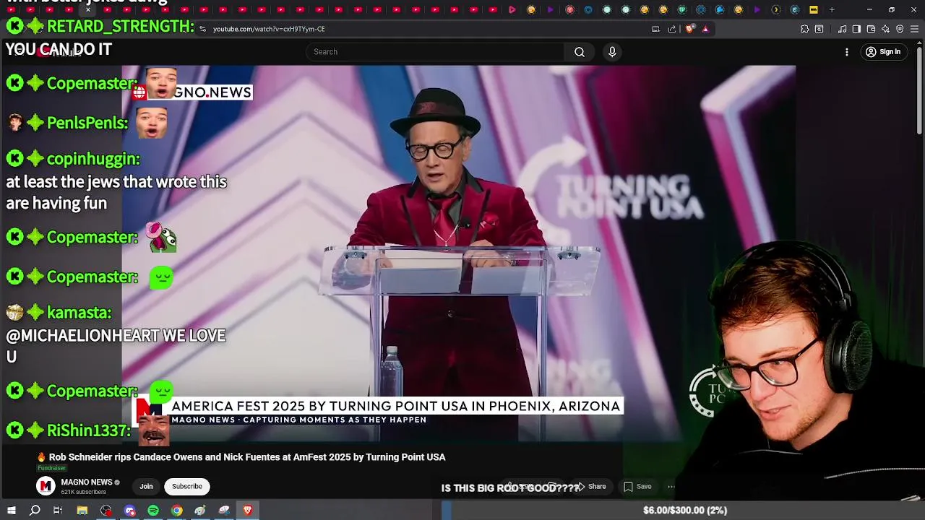Click the Sign in button
The image size is (925, 520).
[x=883, y=52]
